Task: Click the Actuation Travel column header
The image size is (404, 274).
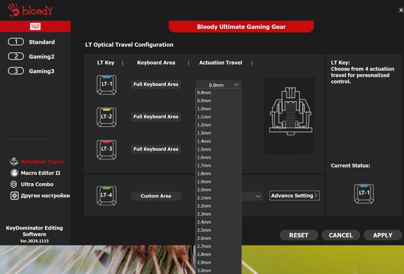Action: tap(221, 63)
